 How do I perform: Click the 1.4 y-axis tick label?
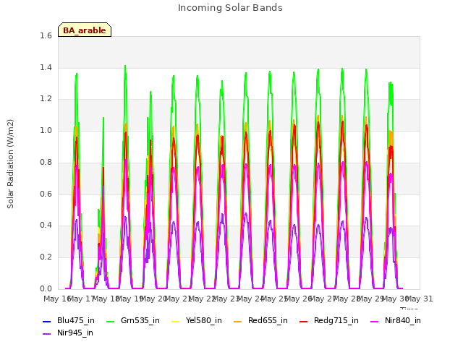[x=46, y=67]
